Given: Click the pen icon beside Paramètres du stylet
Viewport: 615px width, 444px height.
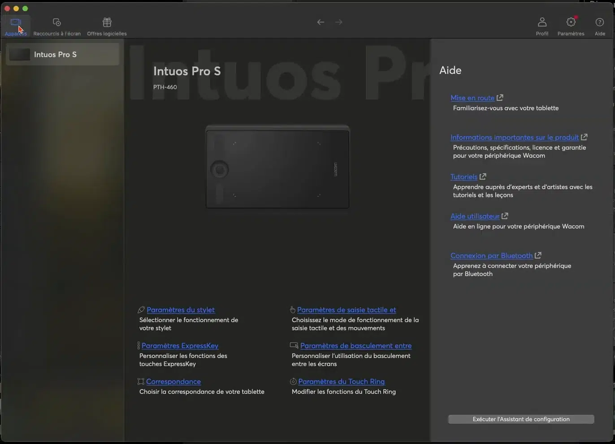Looking at the screenshot, I should 141,310.
